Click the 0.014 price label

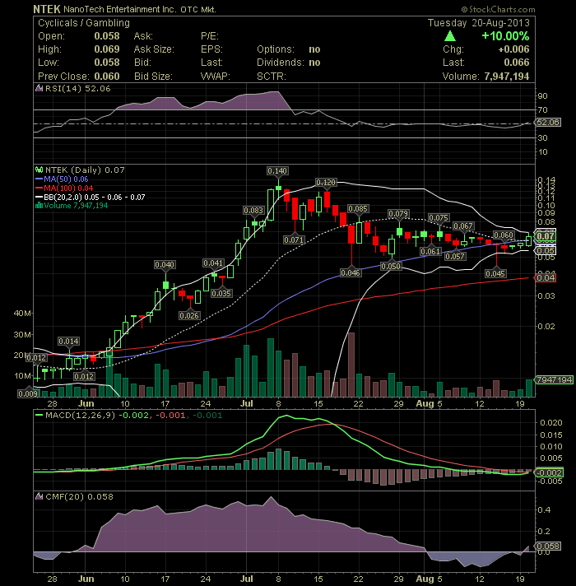click(69, 342)
